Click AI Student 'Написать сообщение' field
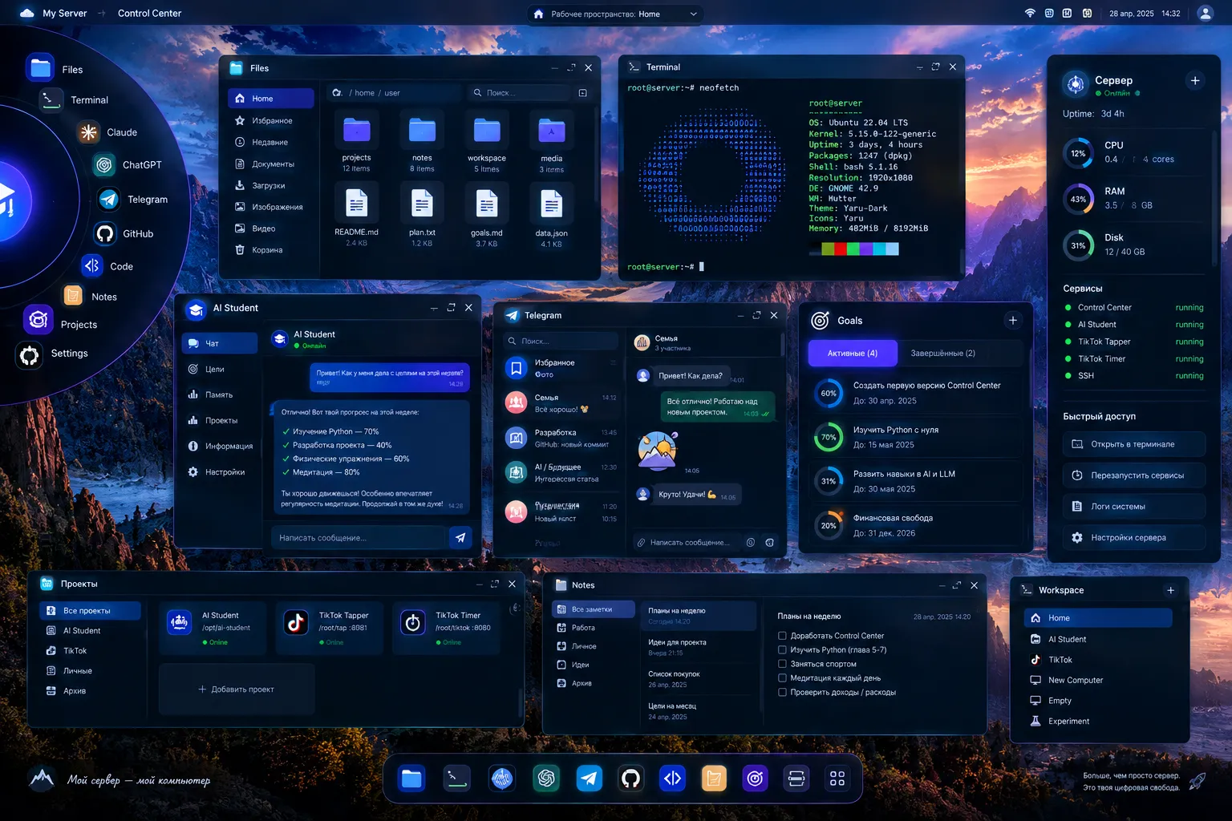Image resolution: width=1232 pixels, height=821 pixels. [357, 538]
